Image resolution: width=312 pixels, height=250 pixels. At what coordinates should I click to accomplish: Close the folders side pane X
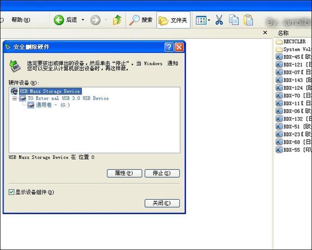[x=265, y=33]
